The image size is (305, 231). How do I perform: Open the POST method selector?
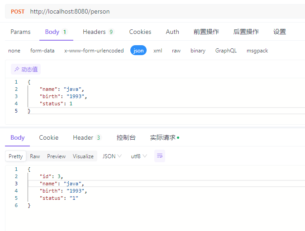tap(18, 11)
